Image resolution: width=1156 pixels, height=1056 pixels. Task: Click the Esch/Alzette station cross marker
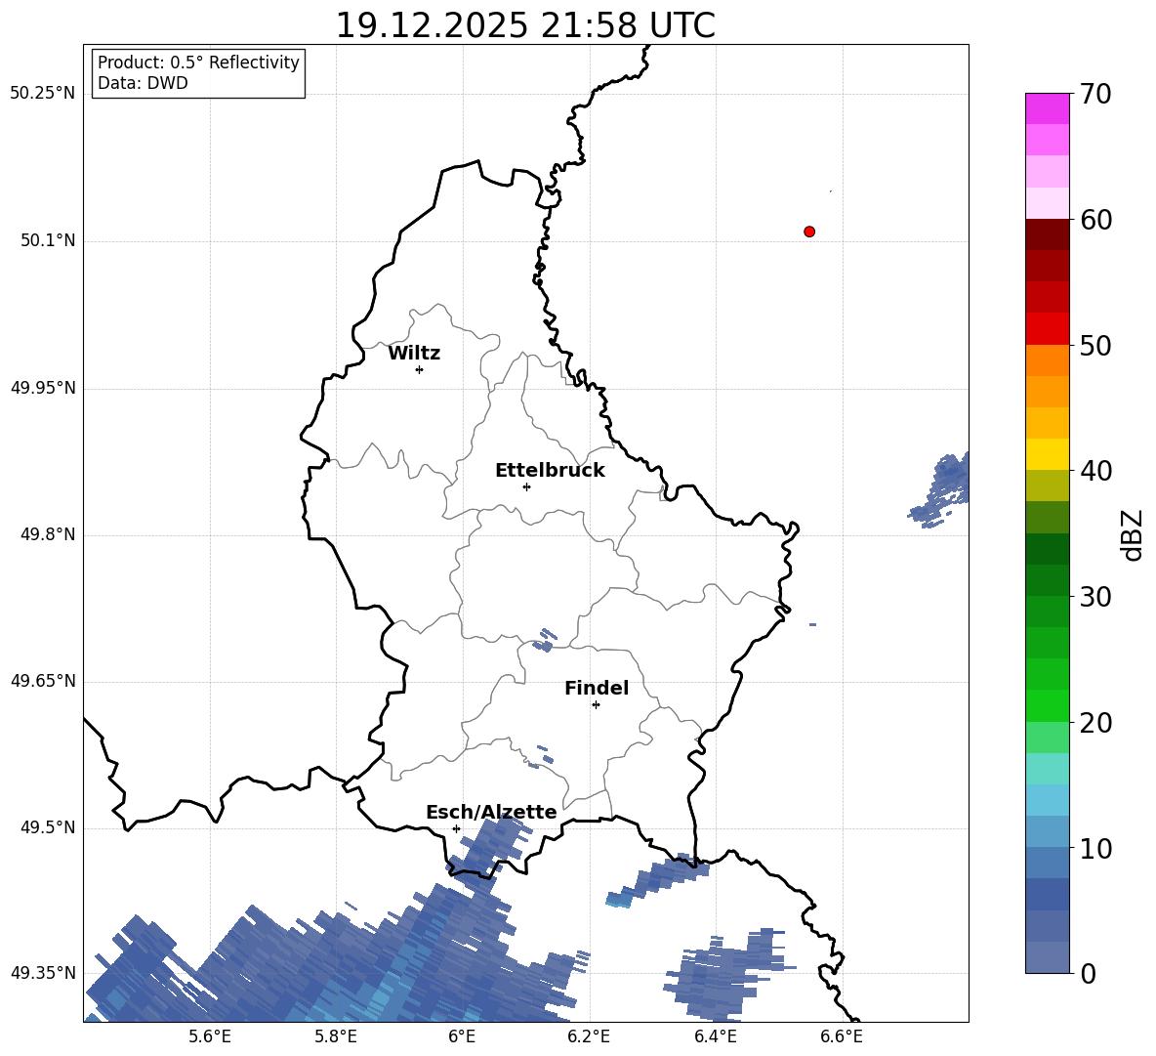[456, 828]
